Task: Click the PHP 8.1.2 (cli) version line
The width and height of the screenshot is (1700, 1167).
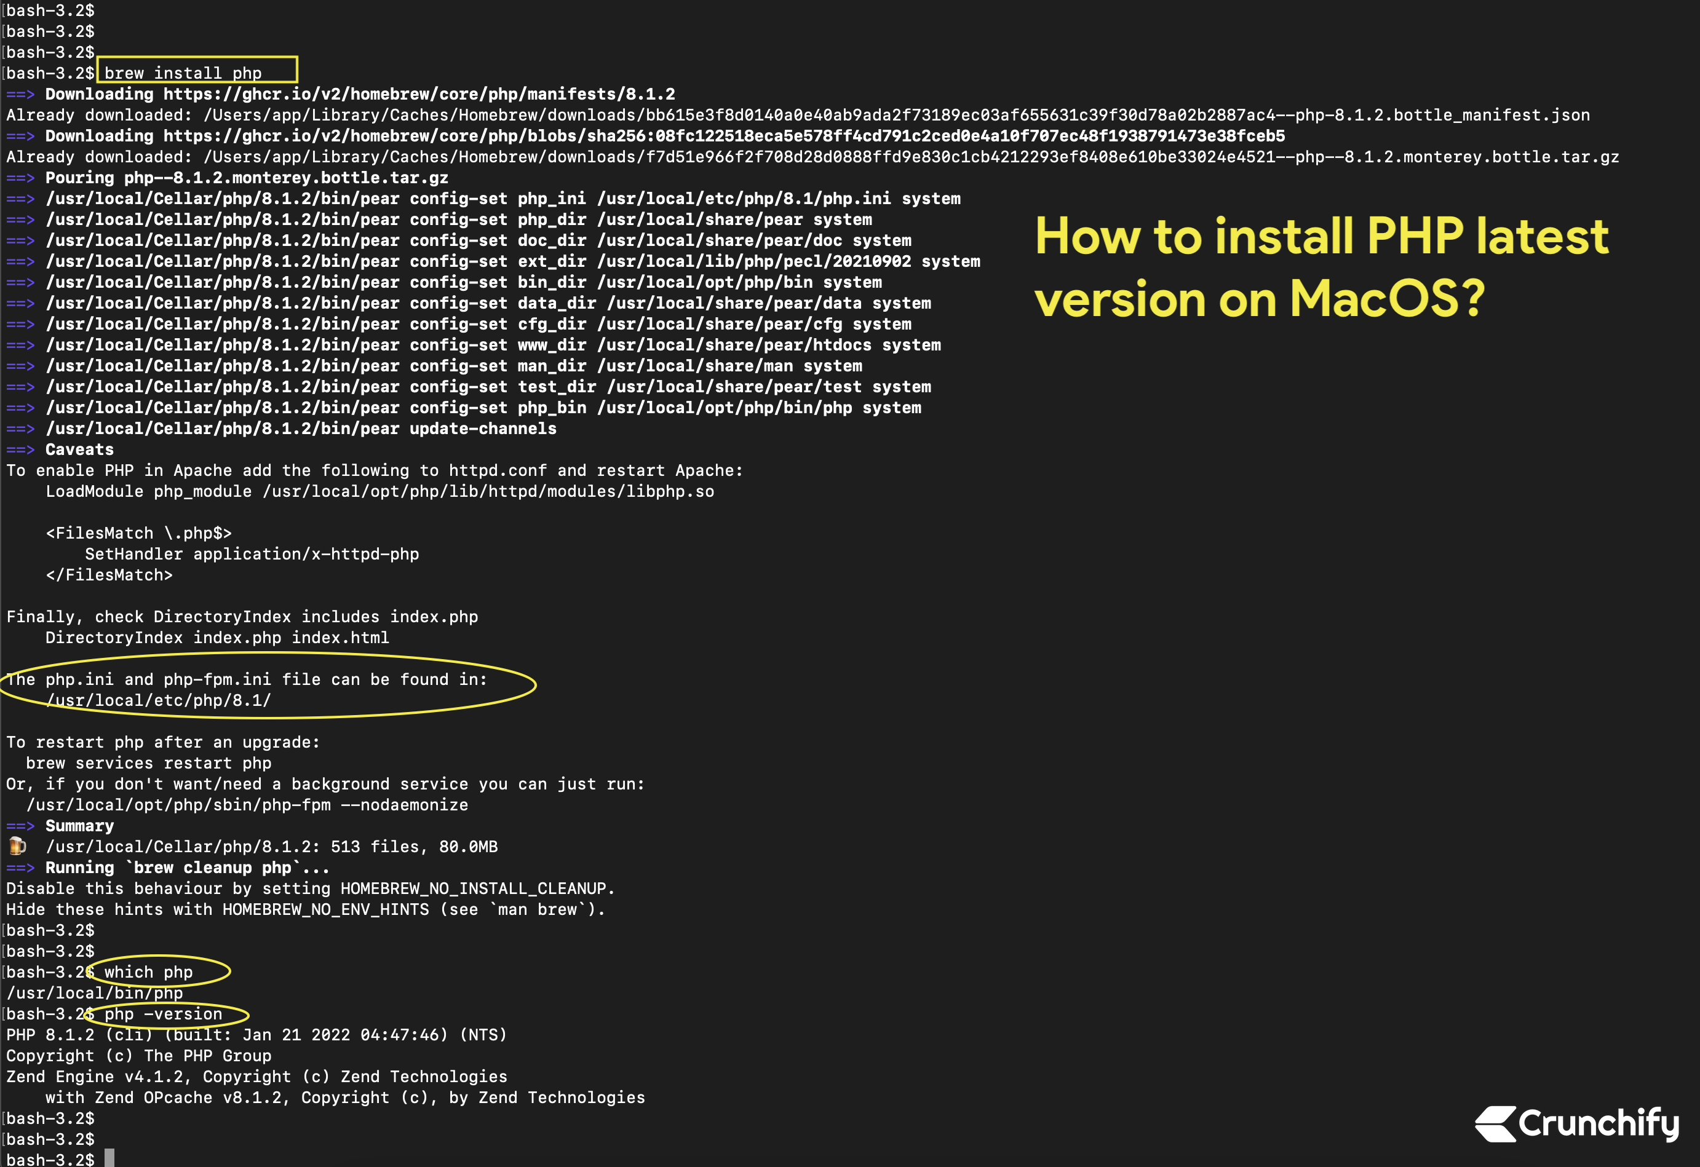Action: pyautogui.click(x=256, y=1035)
